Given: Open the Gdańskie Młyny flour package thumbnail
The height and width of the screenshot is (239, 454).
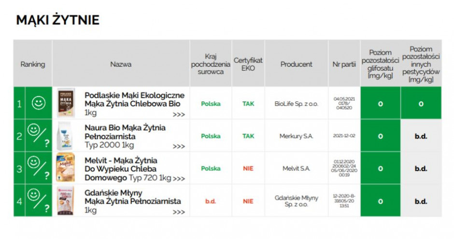Looking at the screenshot, I should pos(65,201).
